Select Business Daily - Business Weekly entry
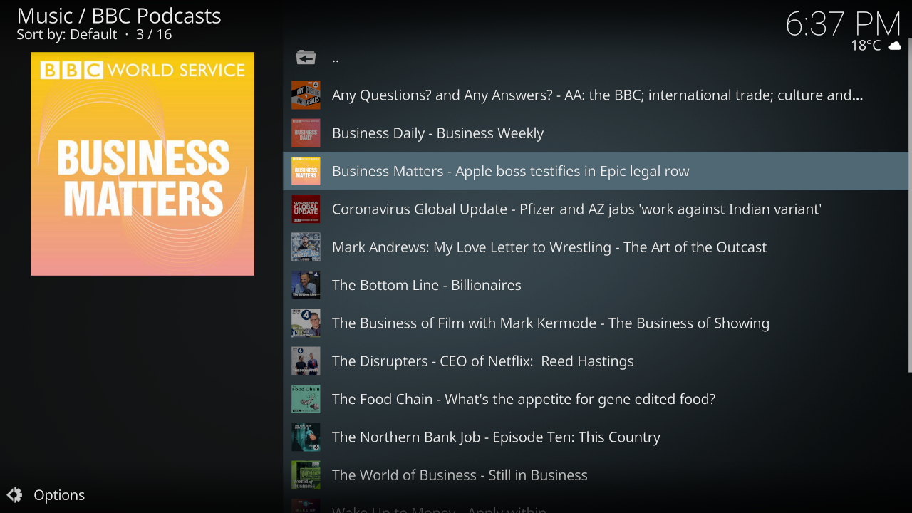 pyautogui.click(x=437, y=133)
